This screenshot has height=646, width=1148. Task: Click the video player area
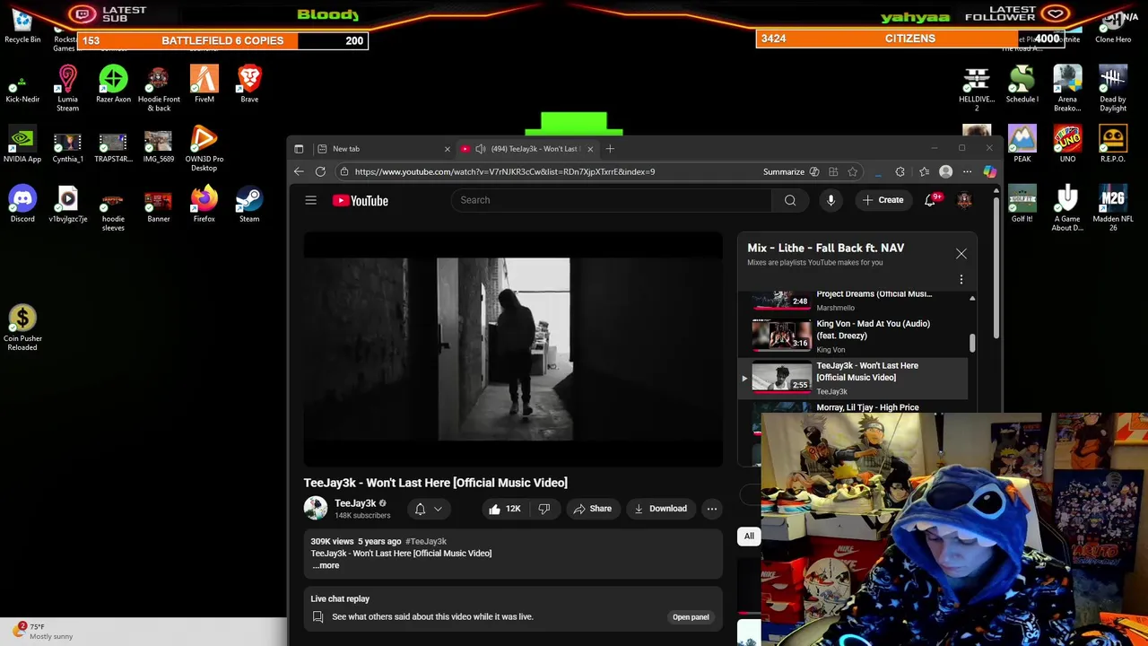click(x=513, y=350)
